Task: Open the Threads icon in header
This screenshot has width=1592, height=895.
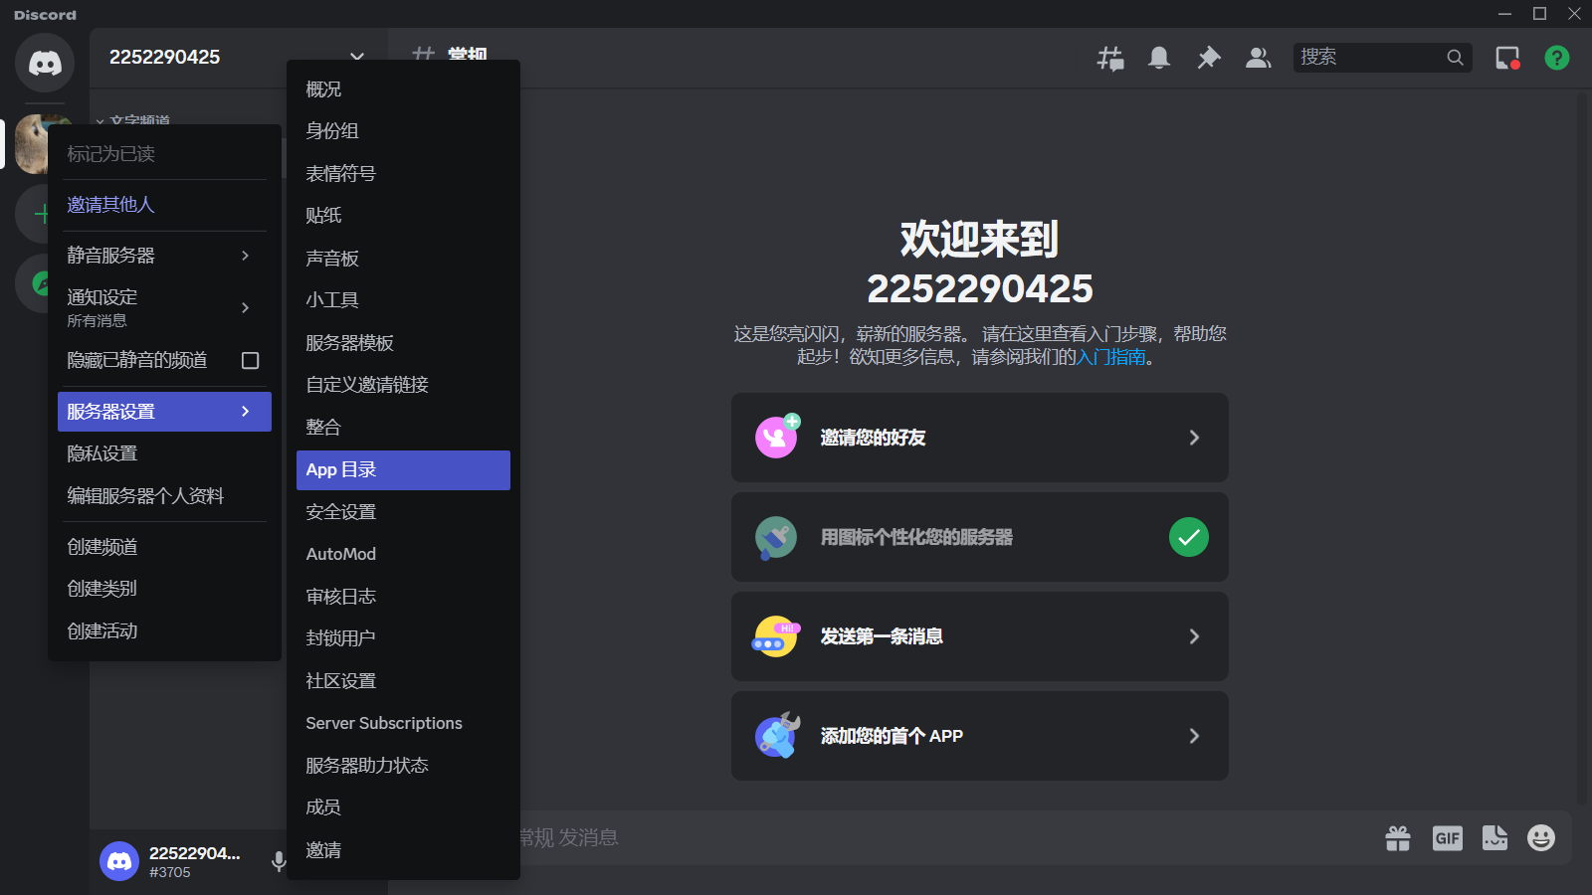Action: pyautogui.click(x=1110, y=58)
